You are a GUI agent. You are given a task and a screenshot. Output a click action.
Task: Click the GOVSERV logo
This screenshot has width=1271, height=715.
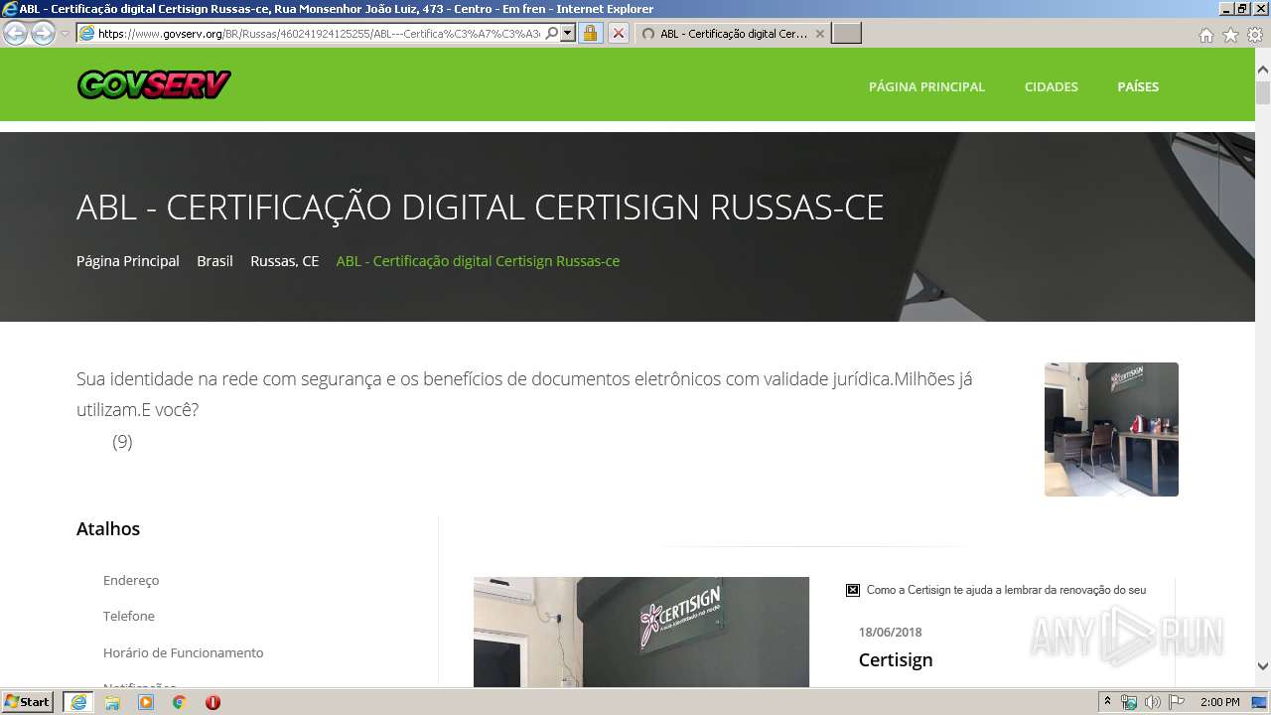tap(154, 84)
